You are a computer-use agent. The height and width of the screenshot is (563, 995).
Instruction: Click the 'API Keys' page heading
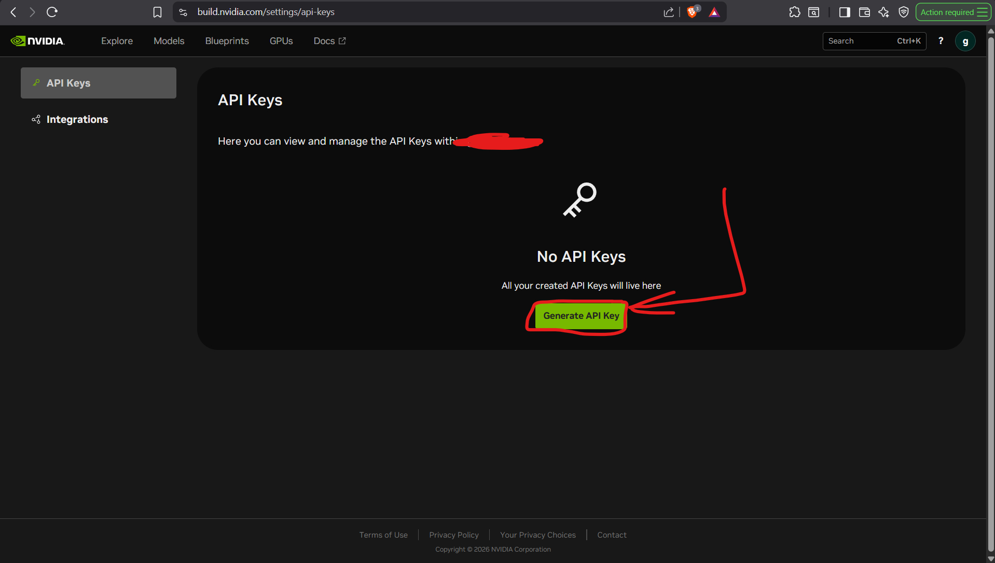[250, 100]
